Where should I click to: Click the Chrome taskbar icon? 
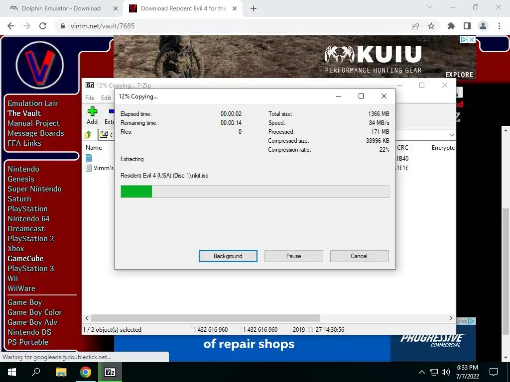(86, 372)
